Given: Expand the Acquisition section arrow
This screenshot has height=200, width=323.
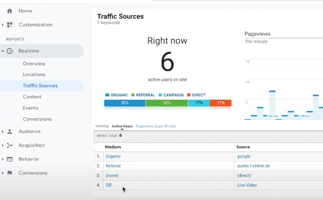Looking at the screenshot, I should 3,145.
